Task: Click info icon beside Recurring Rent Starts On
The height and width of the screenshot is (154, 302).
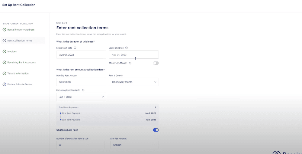Action: pyautogui.click(x=83, y=90)
